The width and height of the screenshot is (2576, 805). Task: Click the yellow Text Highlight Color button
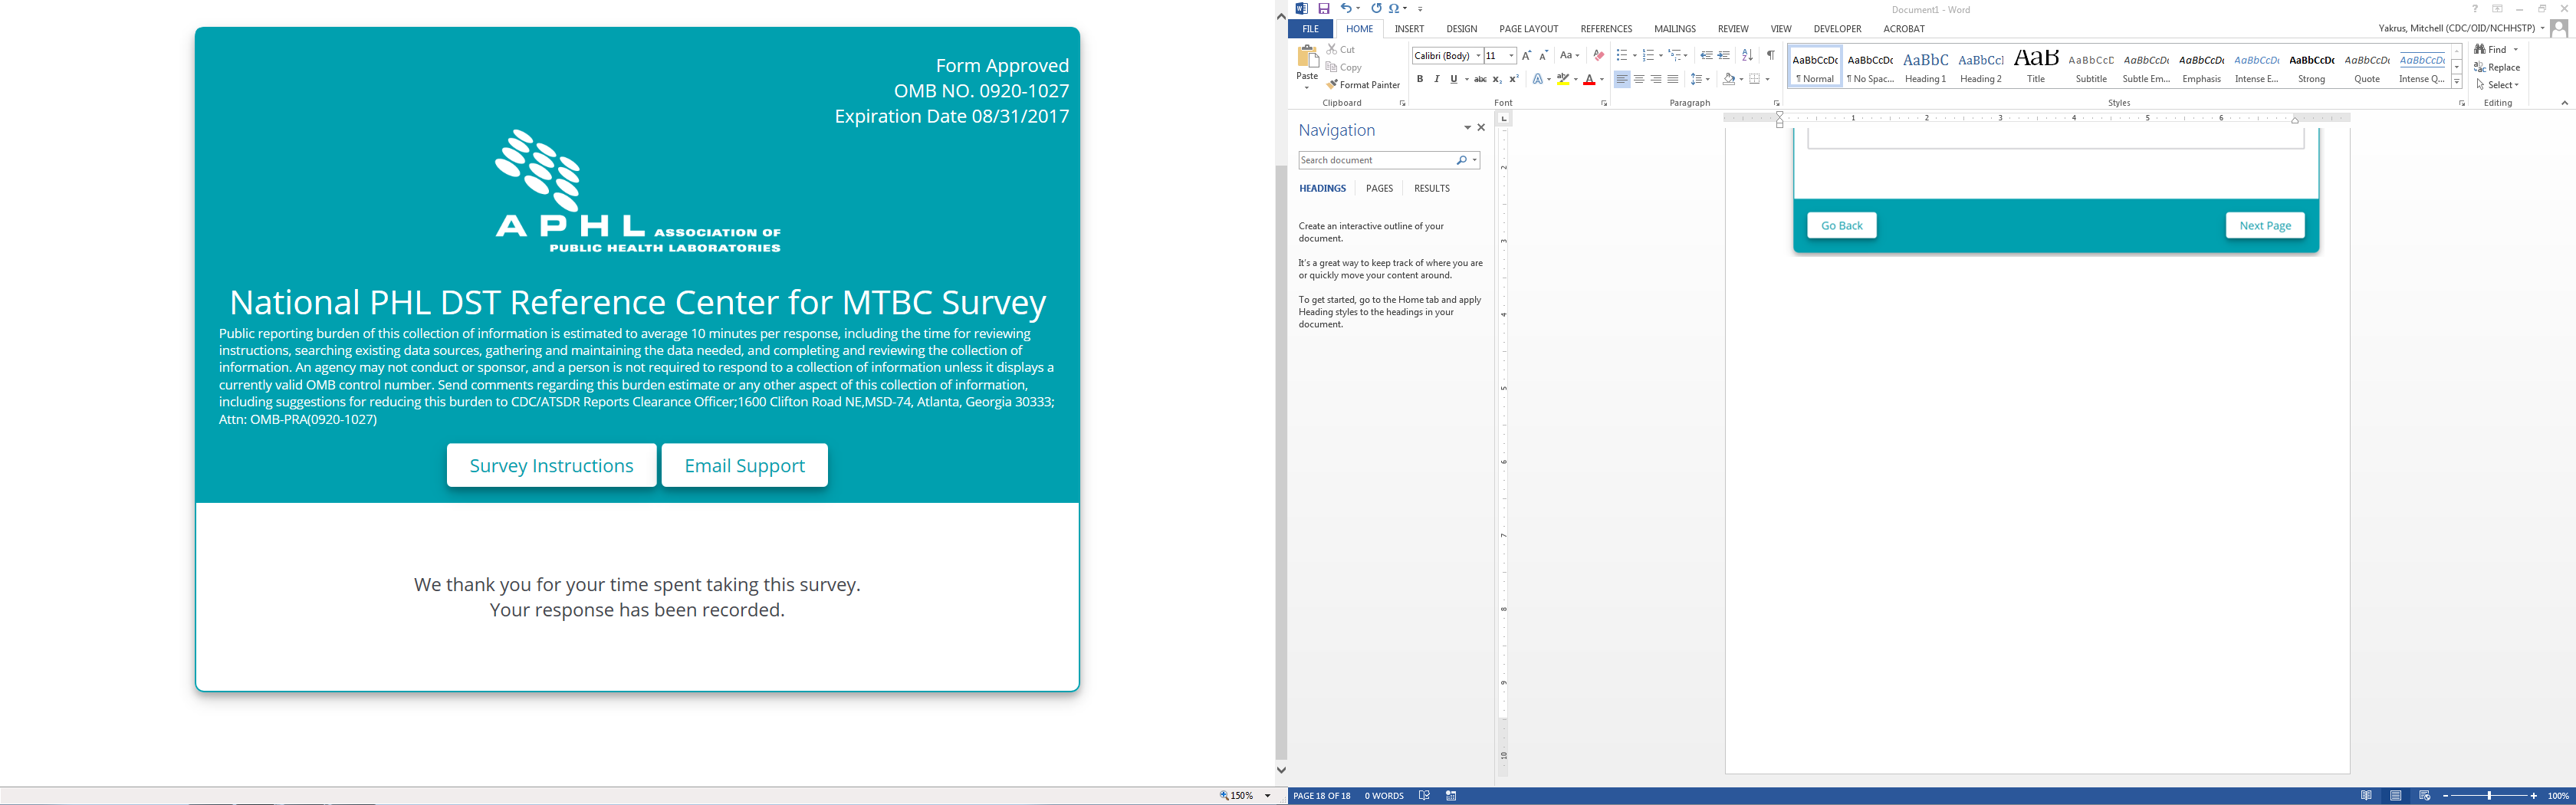[1562, 79]
